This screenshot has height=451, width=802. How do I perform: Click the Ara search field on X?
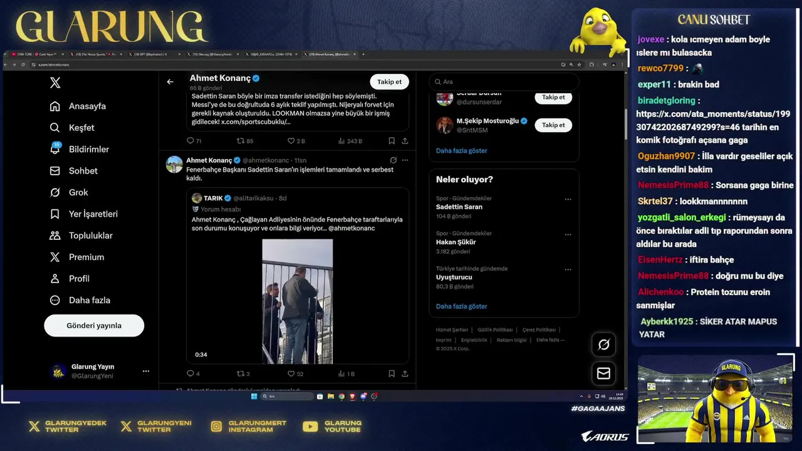click(504, 81)
